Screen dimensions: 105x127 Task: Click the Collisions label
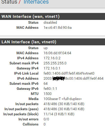(31, 124)
